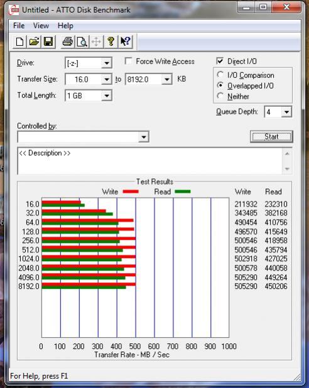Click read value 440058
This screenshot has width=309, height=388.
276,268
